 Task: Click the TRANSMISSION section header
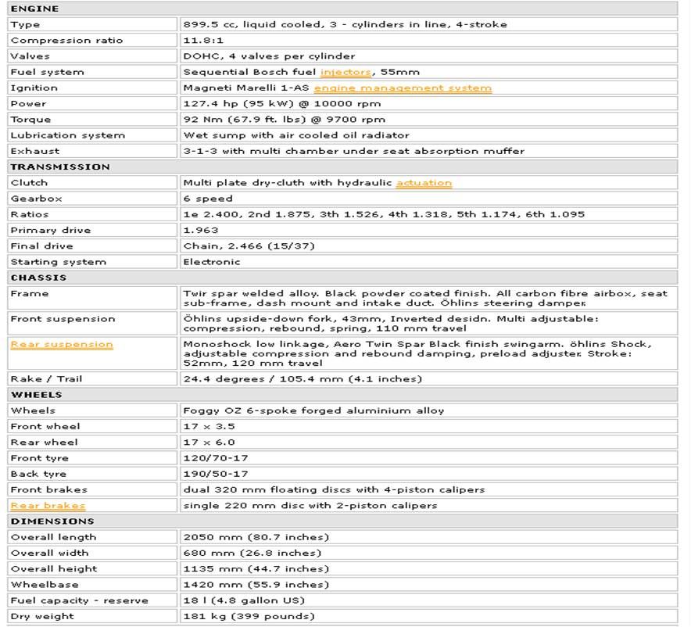60,167
